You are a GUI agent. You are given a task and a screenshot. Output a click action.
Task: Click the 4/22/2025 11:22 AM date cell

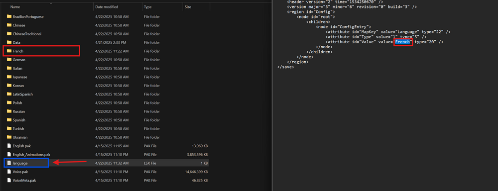tap(112, 51)
